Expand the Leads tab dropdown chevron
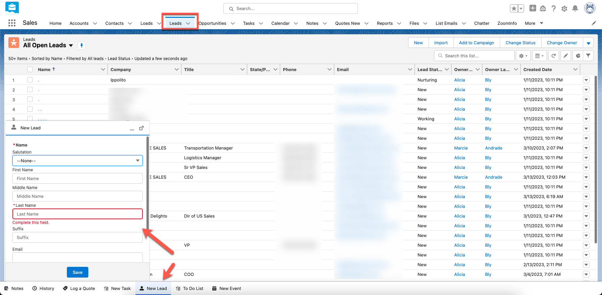 point(188,23)
